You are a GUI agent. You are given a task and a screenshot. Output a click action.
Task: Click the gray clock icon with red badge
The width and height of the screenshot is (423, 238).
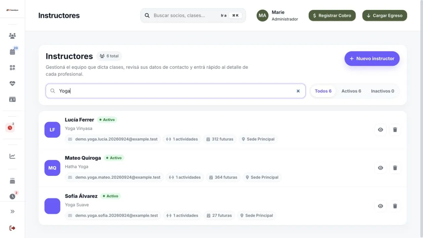point(12,196)
